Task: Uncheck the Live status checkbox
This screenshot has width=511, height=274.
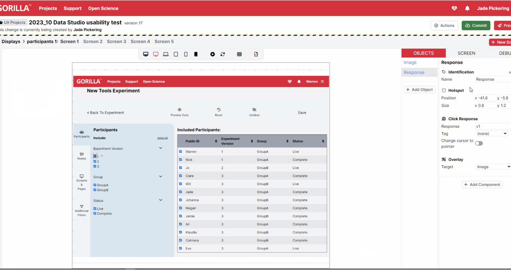Action: tap(95, 208)
